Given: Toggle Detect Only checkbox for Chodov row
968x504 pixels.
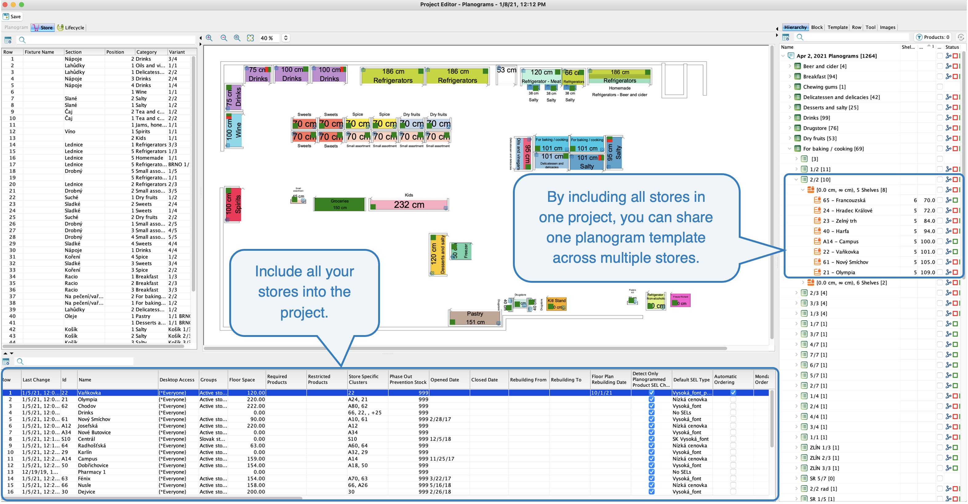Looking at the screenshot, I should 651,406.
